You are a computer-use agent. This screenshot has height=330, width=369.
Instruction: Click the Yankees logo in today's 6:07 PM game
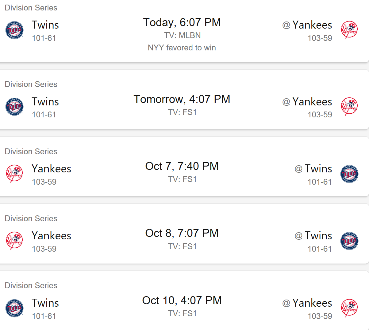349,30
